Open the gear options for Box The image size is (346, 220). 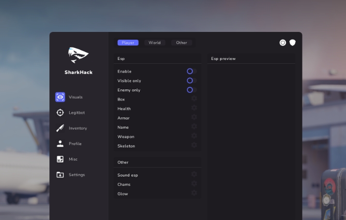(x=194, y=99)
